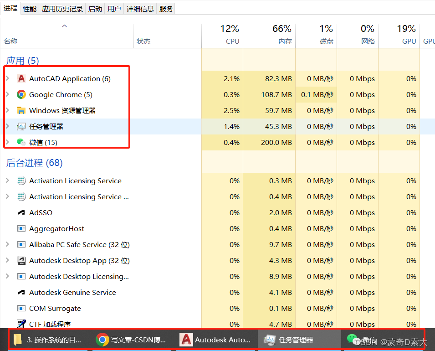Click the first Activation Licensing Service icon
435x351 pixels.
(21, 181)
